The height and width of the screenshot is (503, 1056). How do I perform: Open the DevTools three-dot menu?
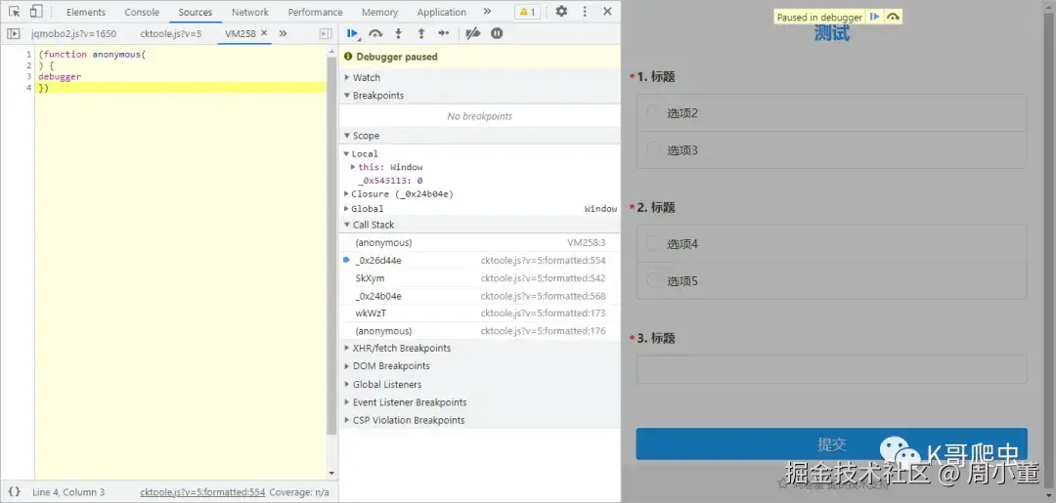(x=585, y=12)
